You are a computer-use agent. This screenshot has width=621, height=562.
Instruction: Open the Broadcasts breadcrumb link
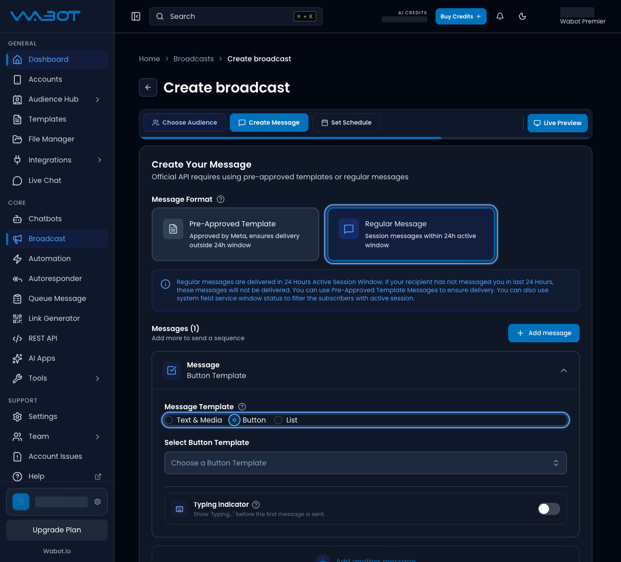(194, 59)
